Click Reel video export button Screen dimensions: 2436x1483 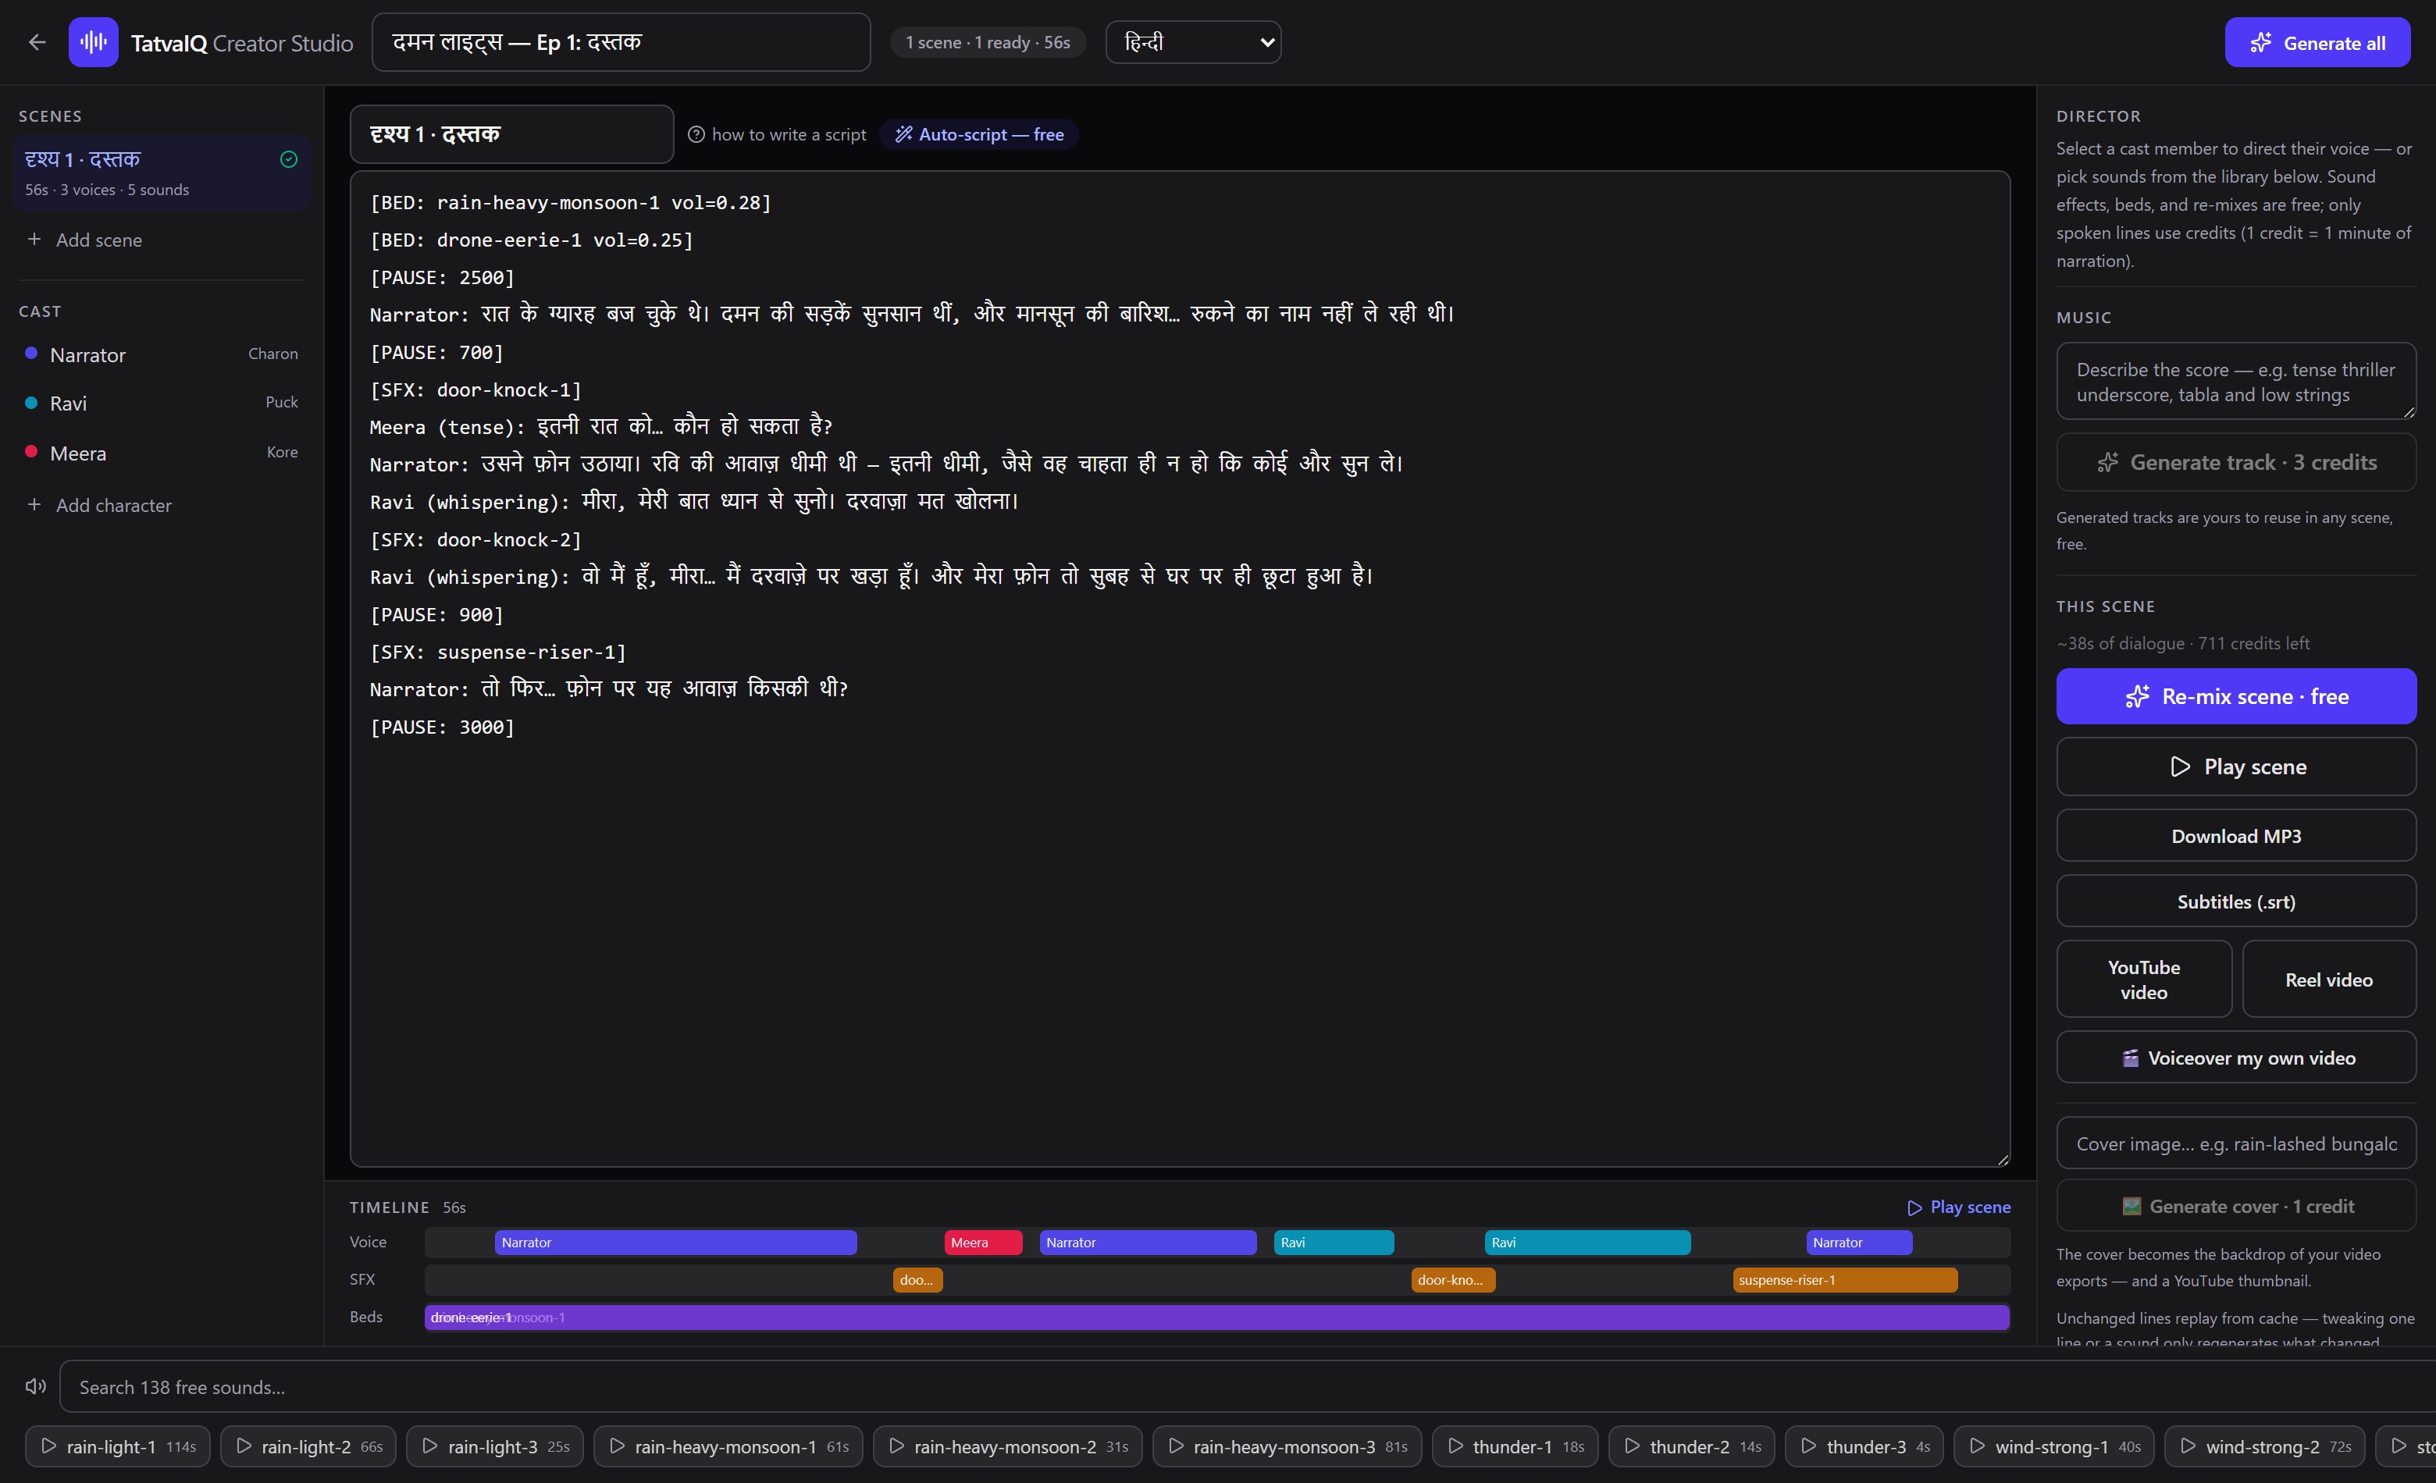pos(2328,979)
